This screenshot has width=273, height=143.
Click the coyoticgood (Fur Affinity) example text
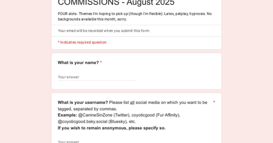[x=156, y=115]
